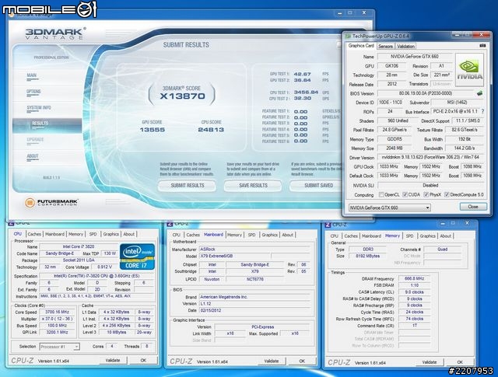Viewport: 498px width, 377px height.
Task: Click the CAS# Latency 9.0 clocks value
Action: click(x=414, y=292)
